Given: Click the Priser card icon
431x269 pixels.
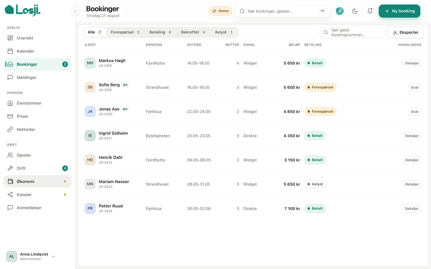Looking at the screenshot, I should pyautogui.click(x=10, y=116).
